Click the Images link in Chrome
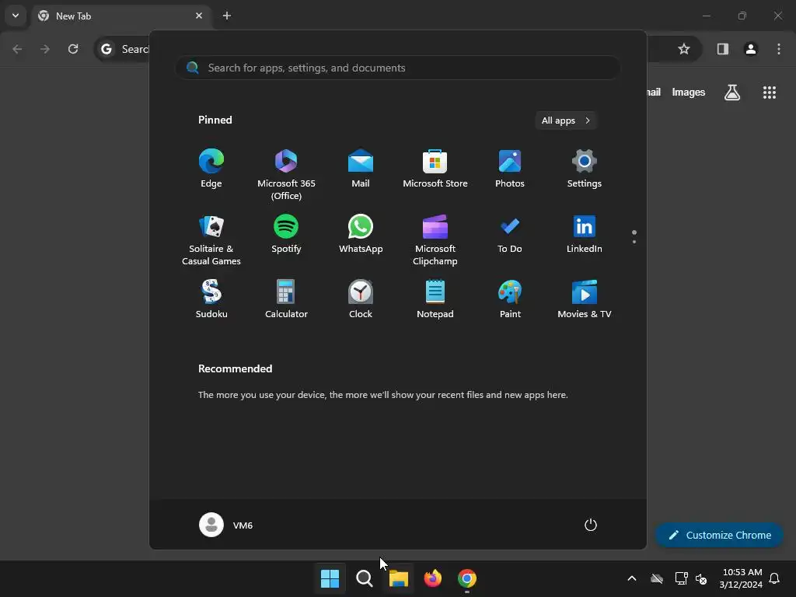This screenshot has height=597, width=796. (689, 93)
